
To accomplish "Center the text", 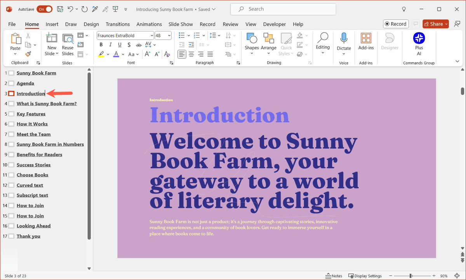I will pos(191,54).
